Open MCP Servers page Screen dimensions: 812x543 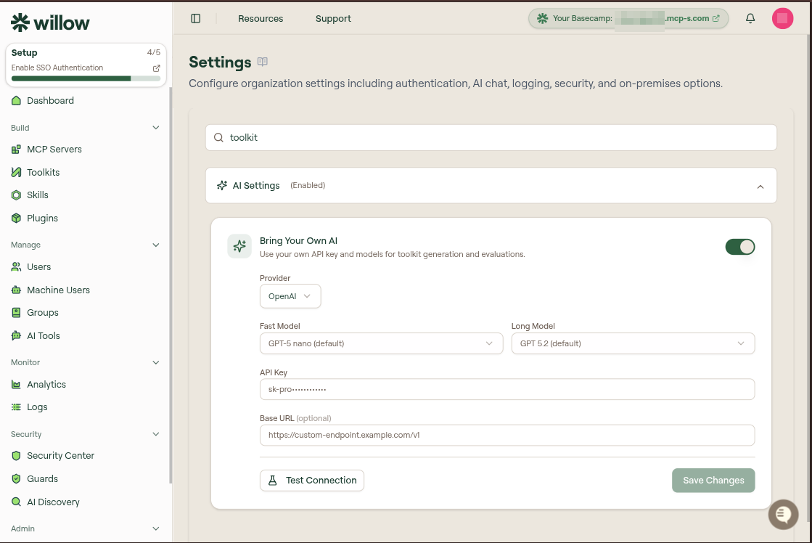(54, 150)
